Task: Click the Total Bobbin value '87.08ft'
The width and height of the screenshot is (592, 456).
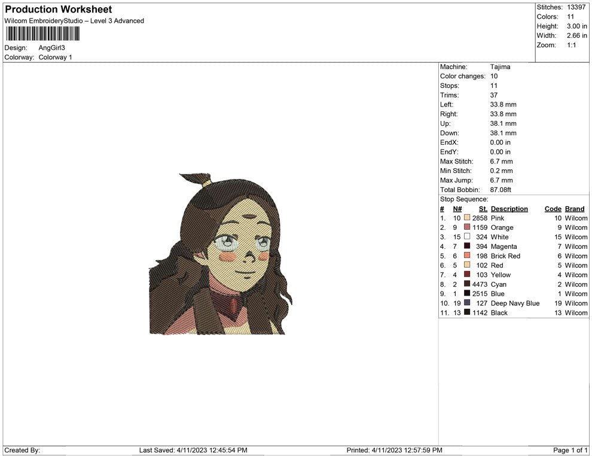Action: click(501, 190)
